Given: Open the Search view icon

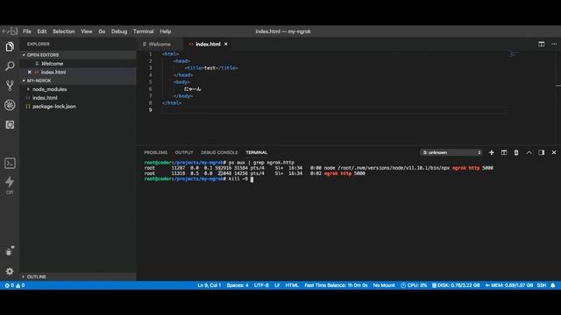Looking at the screenshot, I should 10,66.
